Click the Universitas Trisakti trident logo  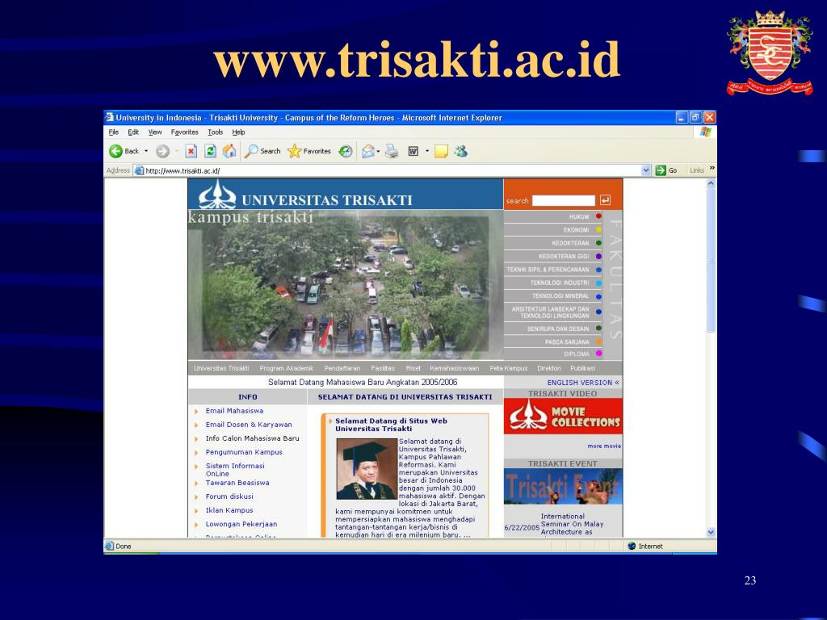[x=216, y=195]
